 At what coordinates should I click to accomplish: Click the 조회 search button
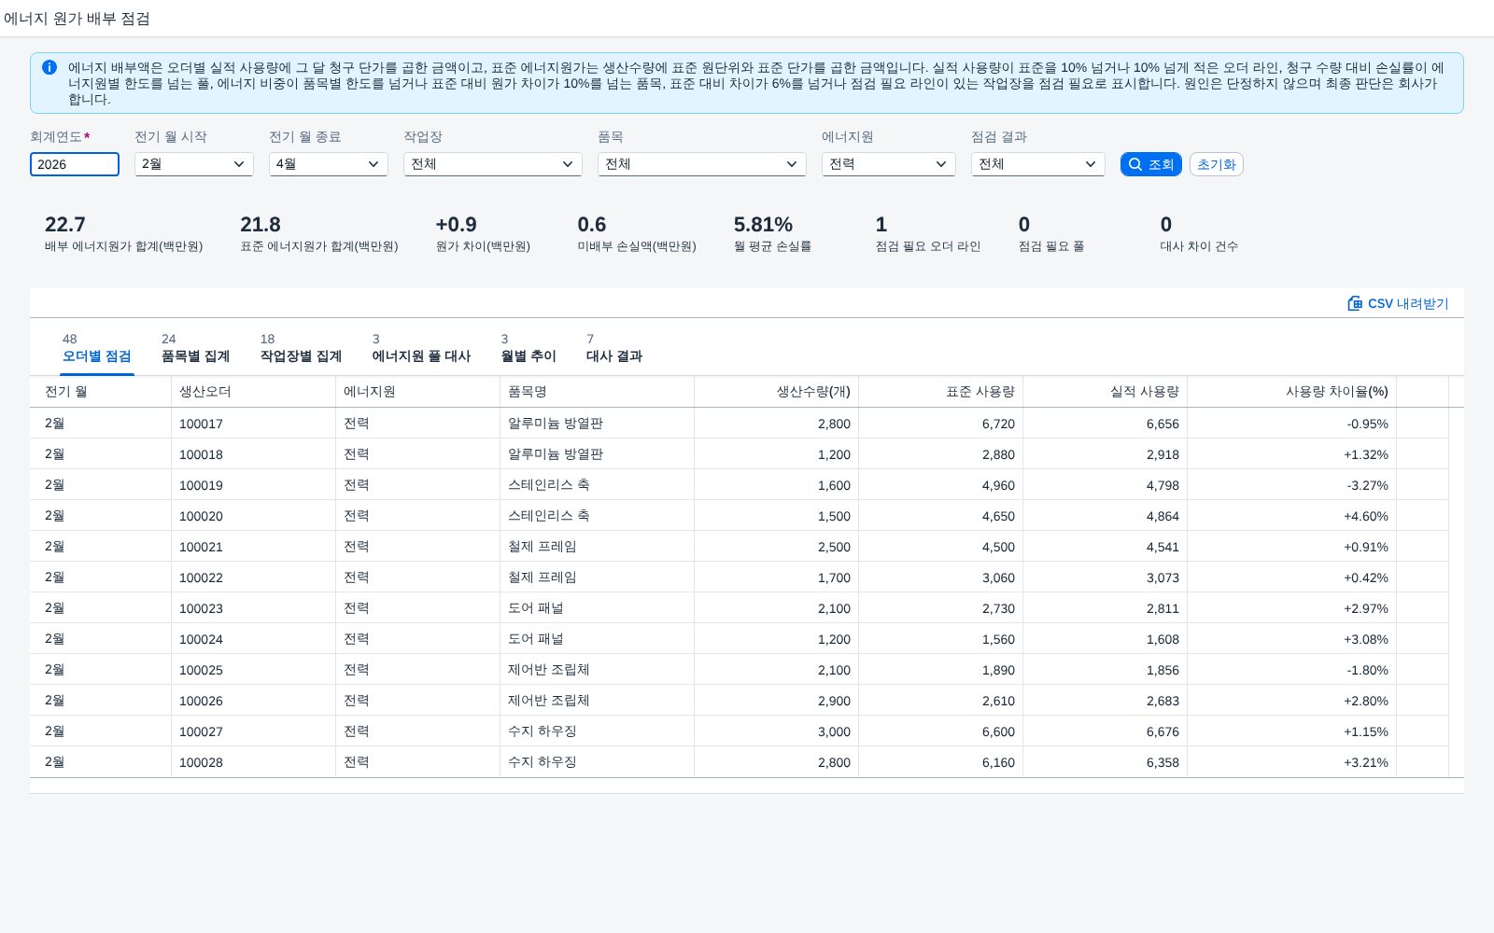click(1150, 164)
